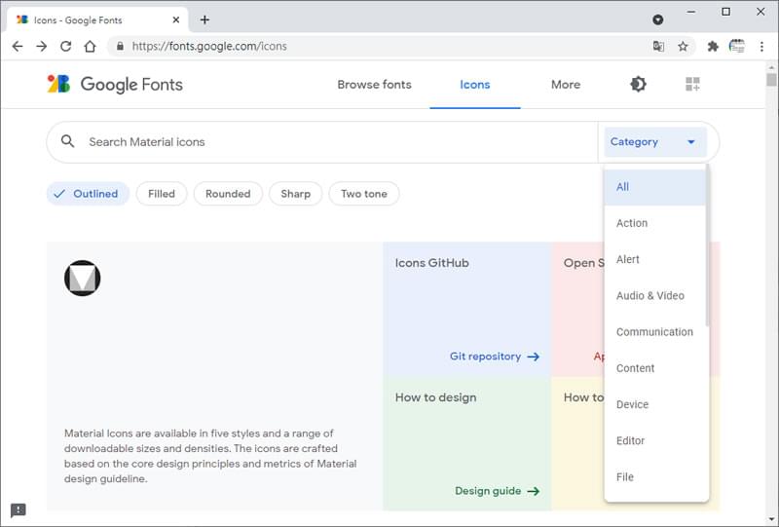Toggle the Outlined style chip
Image resolution: width=779 pixels, height=527 pixels.
click(88, 194)
